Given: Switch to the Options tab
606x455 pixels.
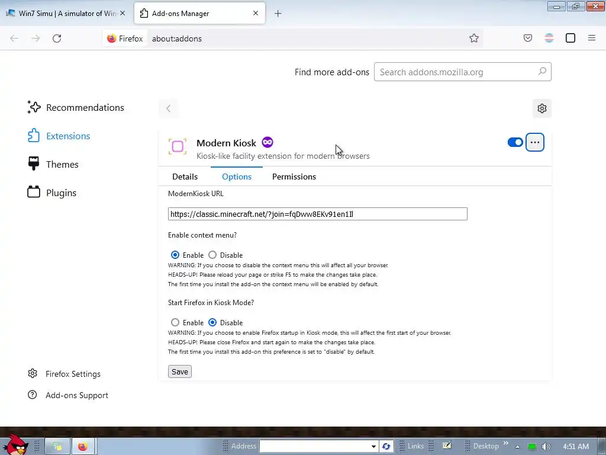Looking at the screenshot, I should 237,177.
